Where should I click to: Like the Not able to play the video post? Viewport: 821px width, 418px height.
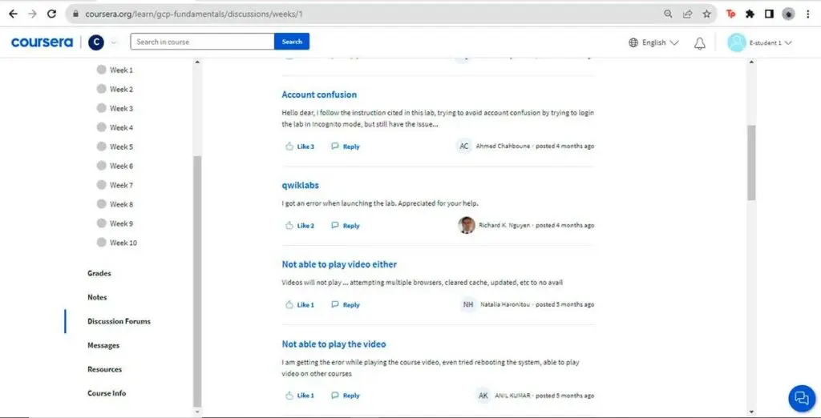pos(300,396)
